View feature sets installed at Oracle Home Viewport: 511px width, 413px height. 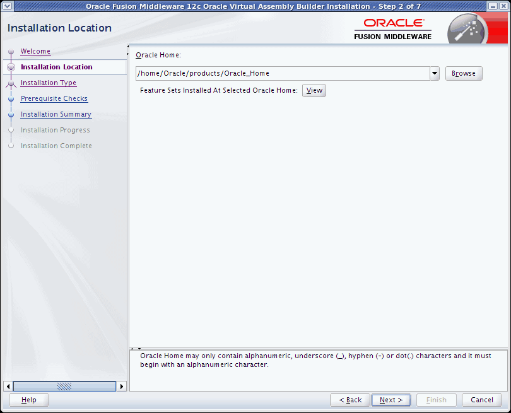314,90
